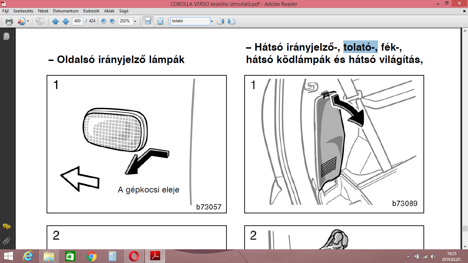The width and height of the screenshot is (468, 263).
Task: Open the Szerkesztés menu
Action: click(x=23, y=11)
